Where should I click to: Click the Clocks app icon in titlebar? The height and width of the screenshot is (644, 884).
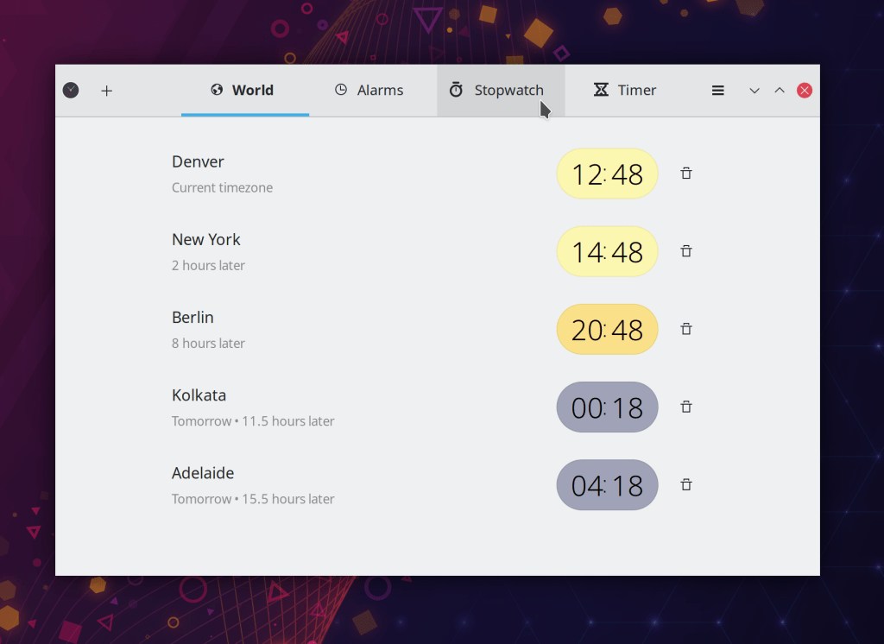(x=71, y=90)
